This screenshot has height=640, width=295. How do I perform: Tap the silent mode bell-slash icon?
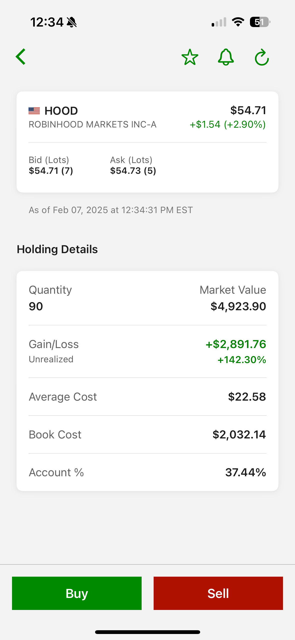72,22
